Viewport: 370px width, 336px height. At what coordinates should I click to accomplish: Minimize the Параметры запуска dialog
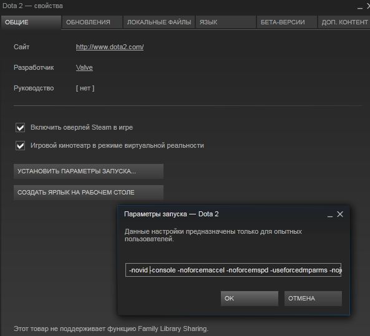(330, 216)
